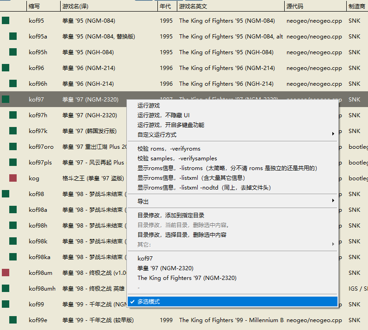
Task: Sort by the 年代 column header
Action: 168,6
